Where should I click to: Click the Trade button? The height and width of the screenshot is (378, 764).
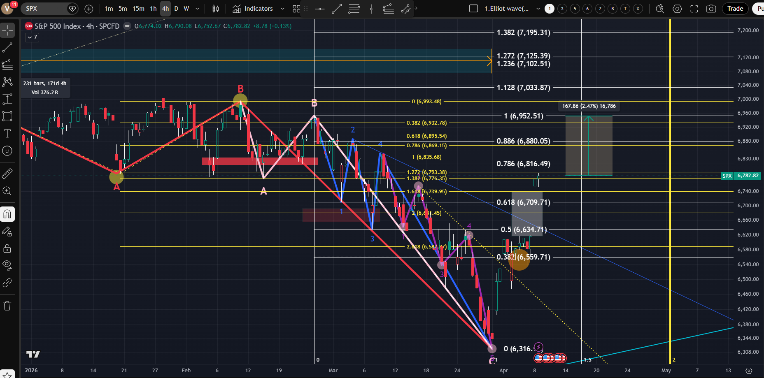(x=735, y=9)
